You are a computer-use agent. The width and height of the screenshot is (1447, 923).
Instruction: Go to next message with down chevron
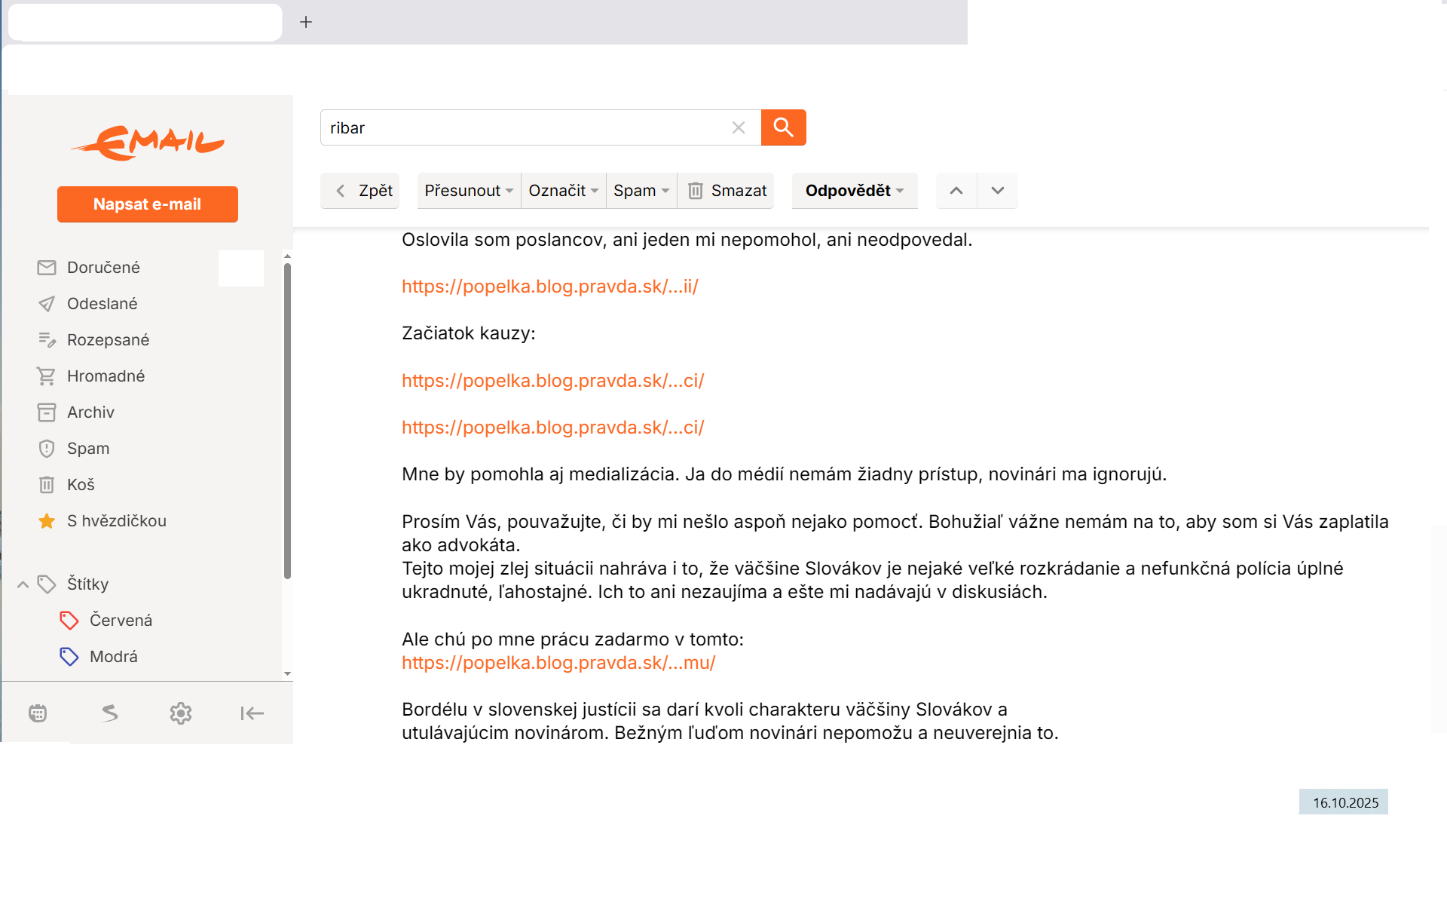[x=997, y=191]
